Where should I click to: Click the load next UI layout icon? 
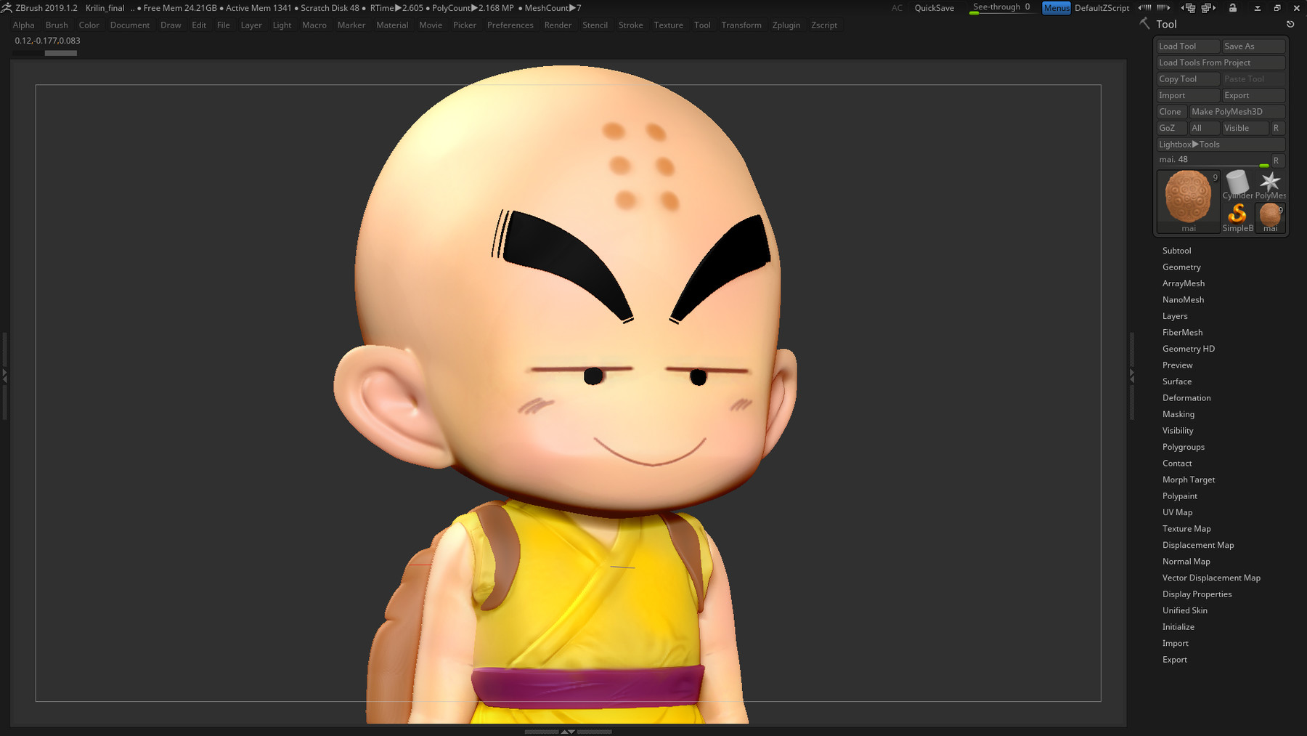pos(1163,8)
